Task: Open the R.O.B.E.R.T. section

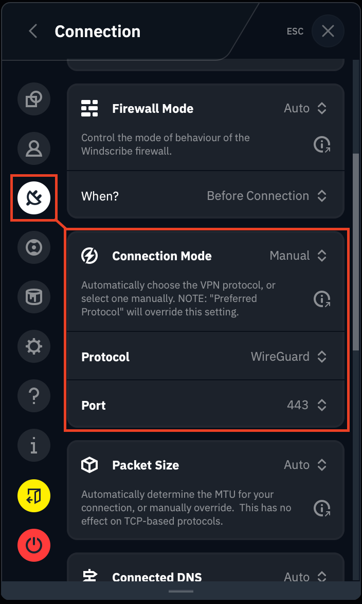Action: pyautogui.click(x=34, y=247)
